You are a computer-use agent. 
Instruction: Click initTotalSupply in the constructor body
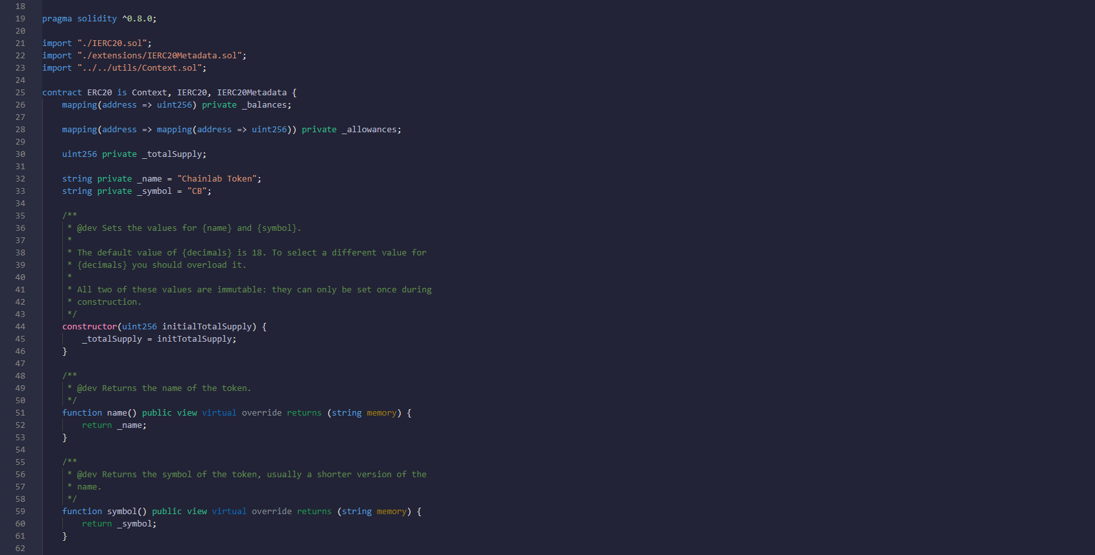point(195,339)
